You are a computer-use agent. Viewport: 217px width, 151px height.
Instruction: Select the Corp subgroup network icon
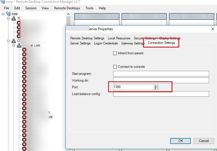point(19,45)
